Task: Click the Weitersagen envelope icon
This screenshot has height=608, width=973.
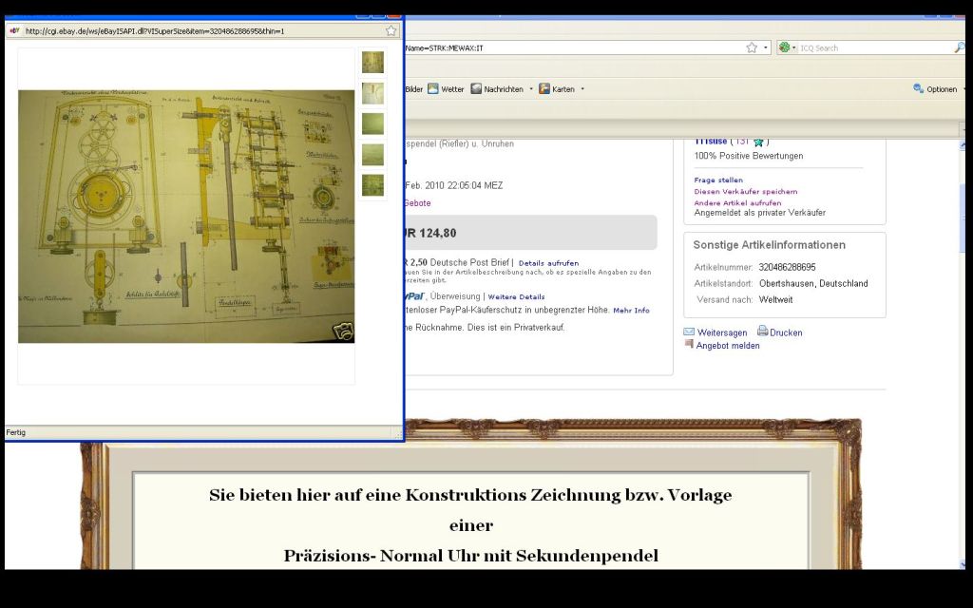Action: click(x=689, y=332)
